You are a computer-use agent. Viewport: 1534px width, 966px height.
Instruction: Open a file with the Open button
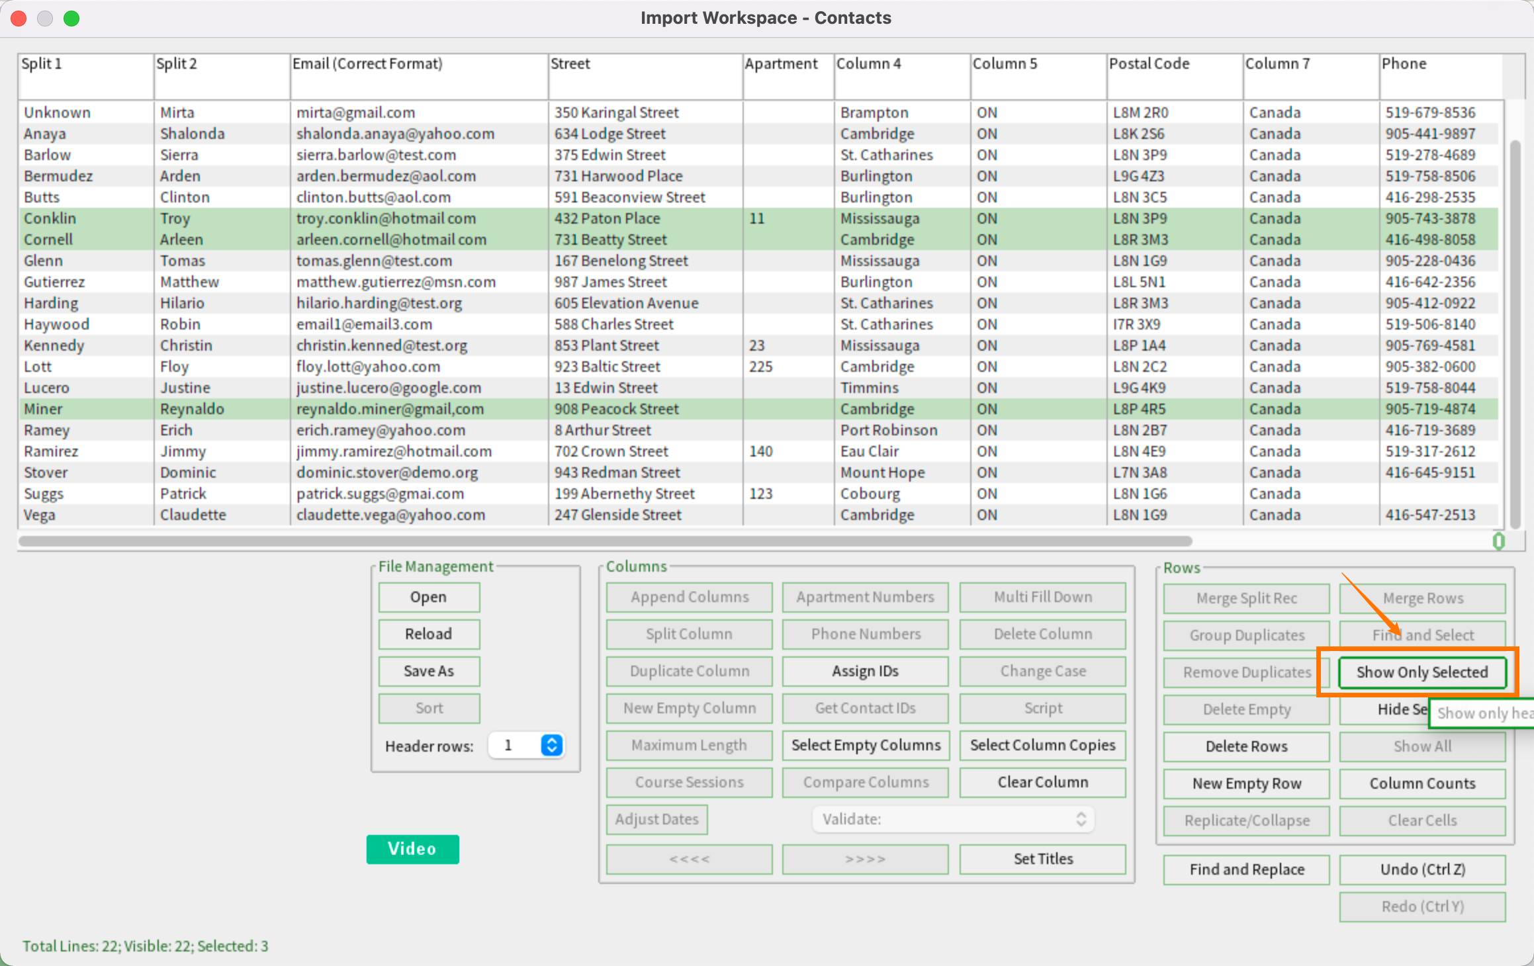(x=429, y=597)
